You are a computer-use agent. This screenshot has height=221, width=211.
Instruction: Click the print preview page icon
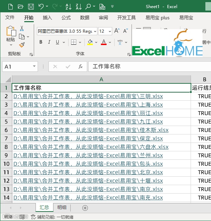[x=102, y=6]
